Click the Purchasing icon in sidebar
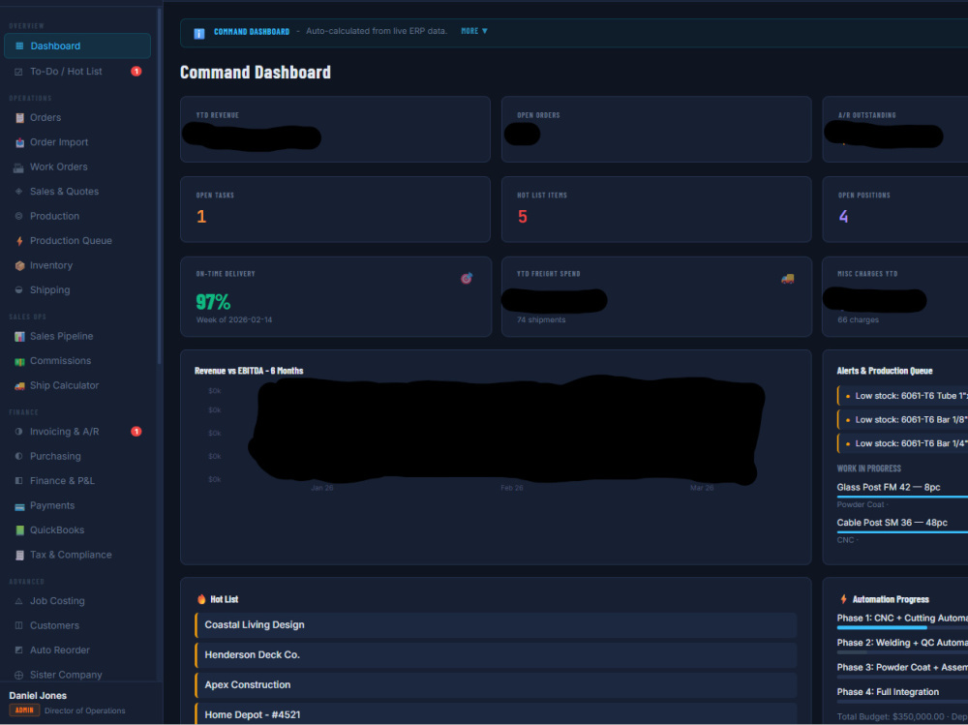The image size is (968, 725). 18,456
